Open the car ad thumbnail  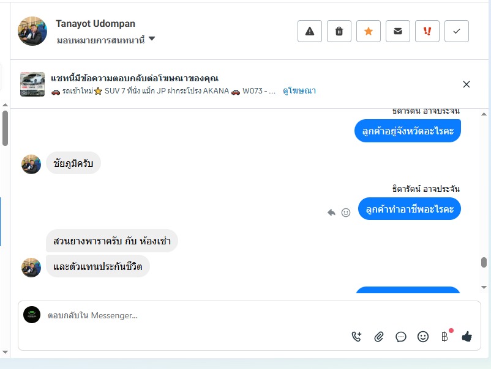[x=32, y=84]
